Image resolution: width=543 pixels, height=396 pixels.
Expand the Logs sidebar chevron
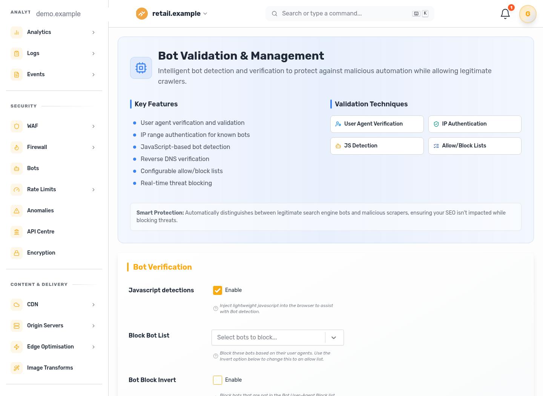[94, 54]
